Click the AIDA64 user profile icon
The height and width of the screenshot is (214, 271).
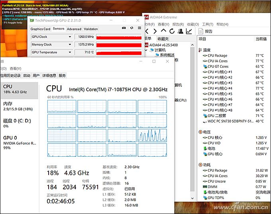click(x=181, y=31)
